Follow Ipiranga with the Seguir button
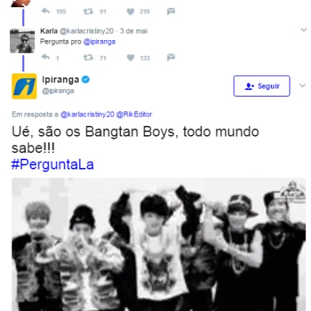 (262, 86)
